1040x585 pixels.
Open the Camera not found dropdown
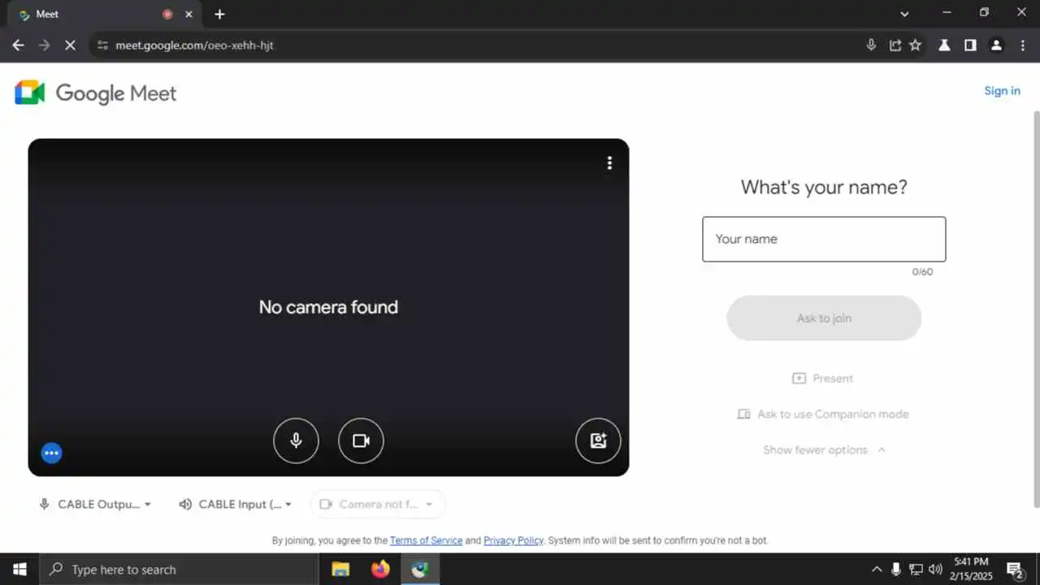[378, 504]
